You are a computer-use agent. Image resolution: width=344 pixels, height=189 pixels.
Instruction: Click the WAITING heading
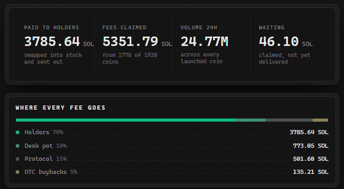click(x=271, y=27)
